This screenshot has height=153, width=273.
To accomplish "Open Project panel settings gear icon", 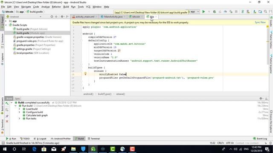I will (62, 17).
